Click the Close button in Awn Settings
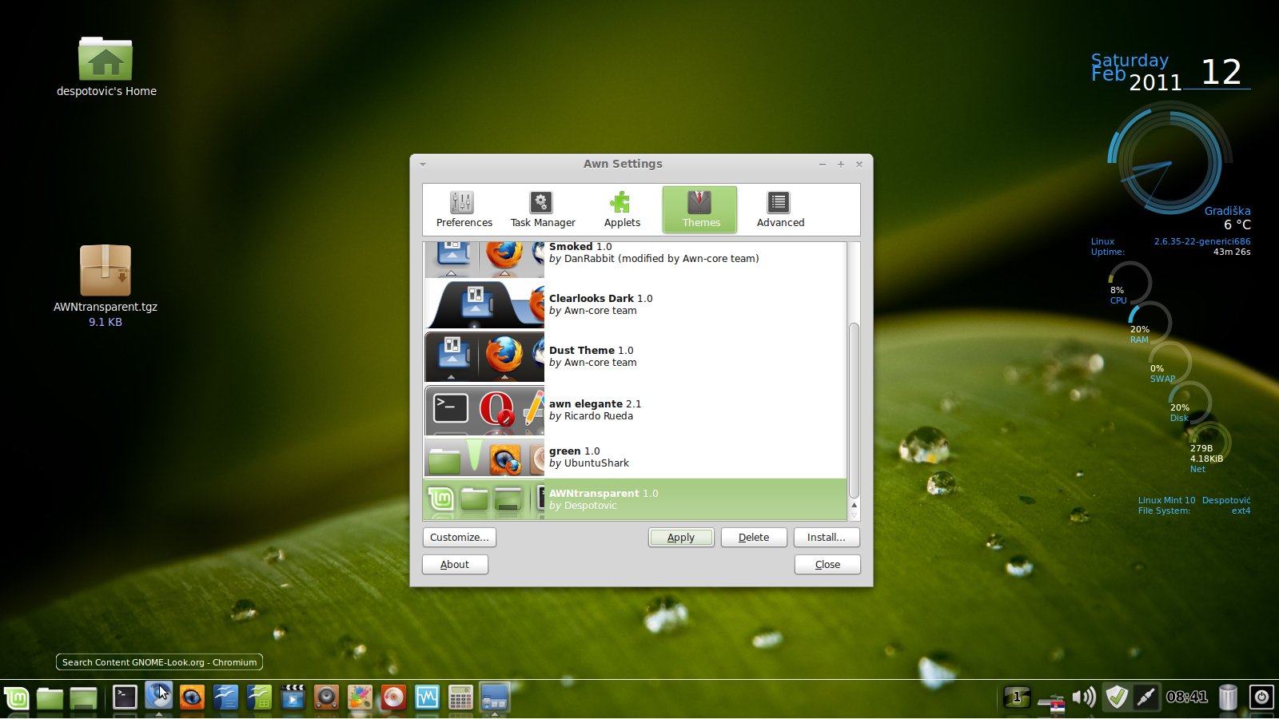Viewport: 1279px width, 719px height. [827, 564]
